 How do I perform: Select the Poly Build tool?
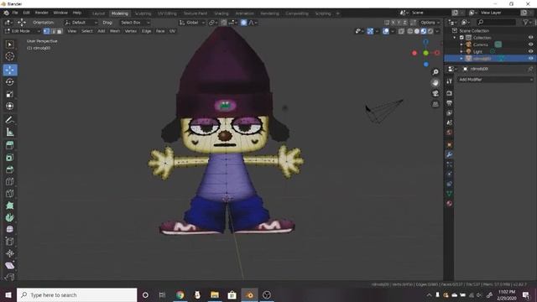(9, 206)
